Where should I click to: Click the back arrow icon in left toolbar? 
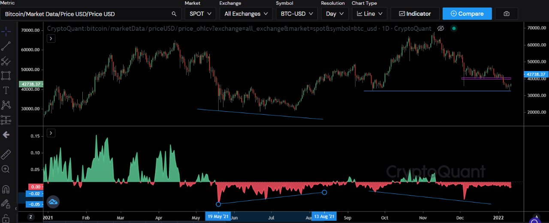tap(6, 135)
